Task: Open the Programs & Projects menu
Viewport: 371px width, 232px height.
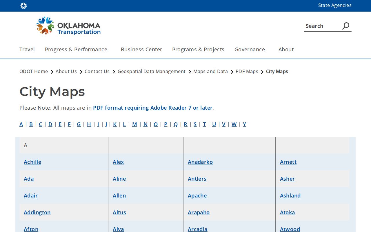Action: coord(198,49)
